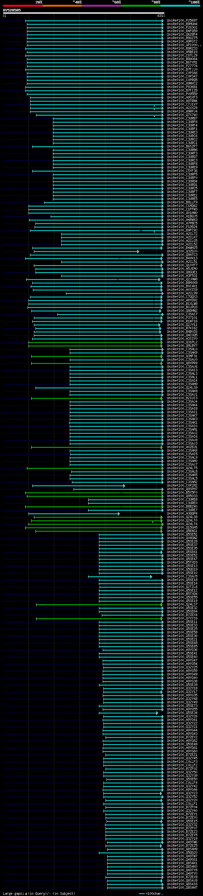Select the UniRef100_Q49SG1 label
The image size is (203, 896).
[x=182, y=860]
